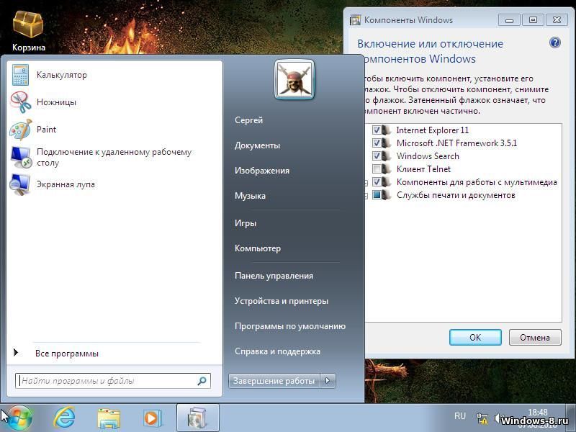Click the network tray icon

coord(482,418)
